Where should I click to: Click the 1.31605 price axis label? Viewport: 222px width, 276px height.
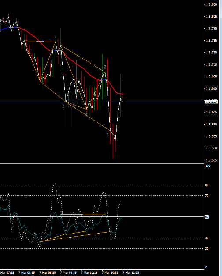click(211, 112)
